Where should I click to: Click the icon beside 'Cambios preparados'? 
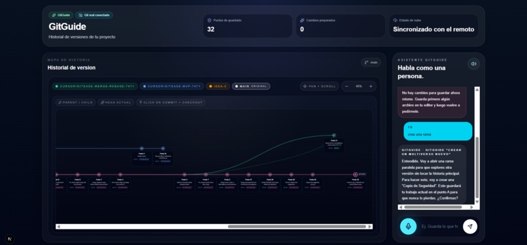point(302,20)
